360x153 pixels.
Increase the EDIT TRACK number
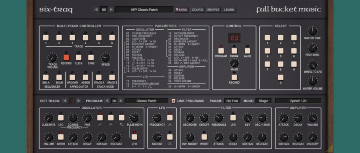[79, 101]
